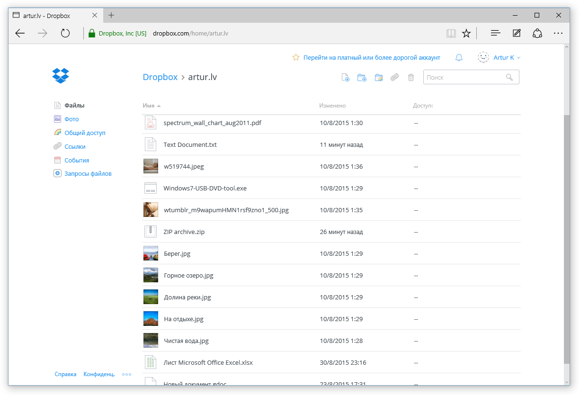Open notifications bell
The image size is (580, 396).
click(459, 58)
